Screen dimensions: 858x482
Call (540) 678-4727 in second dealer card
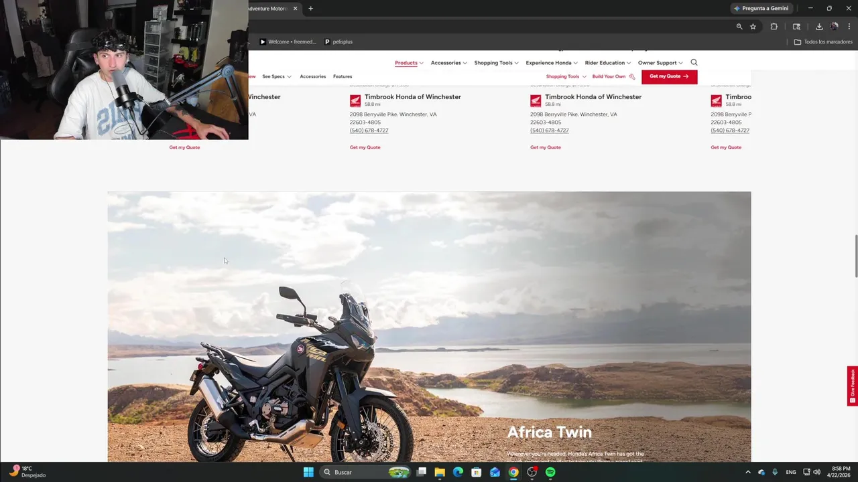369,131
